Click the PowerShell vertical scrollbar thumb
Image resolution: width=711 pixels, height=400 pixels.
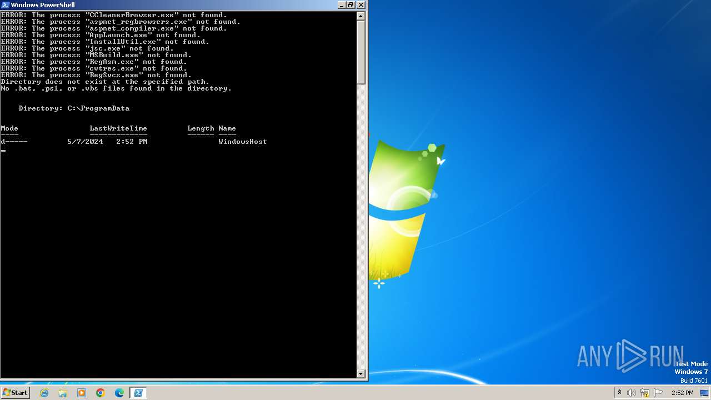(x=361, y=52)
